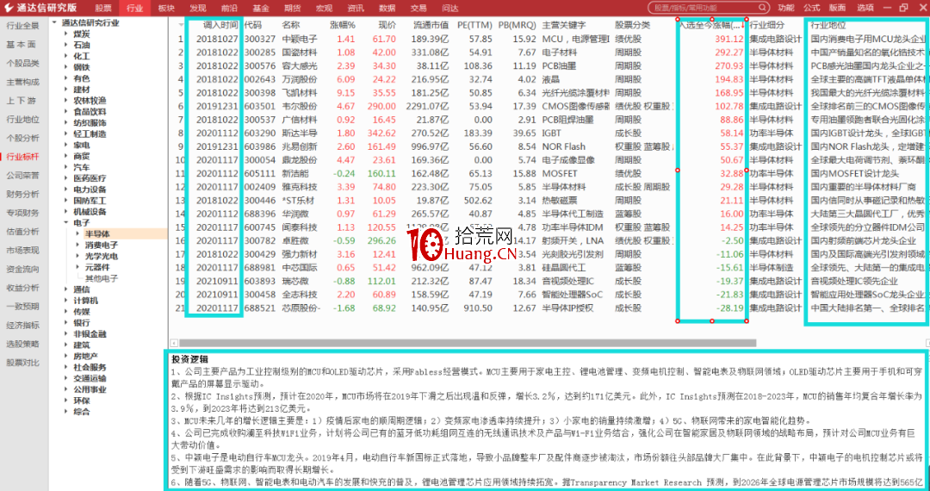The image size is (930, 491).
Task: Expand the 计算机 industry node
Action: click(66, 301)
